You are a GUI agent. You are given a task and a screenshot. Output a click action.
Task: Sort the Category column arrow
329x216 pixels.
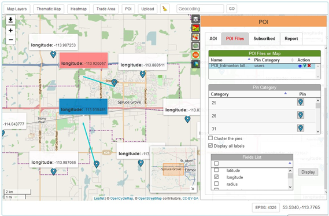[286, 93]
